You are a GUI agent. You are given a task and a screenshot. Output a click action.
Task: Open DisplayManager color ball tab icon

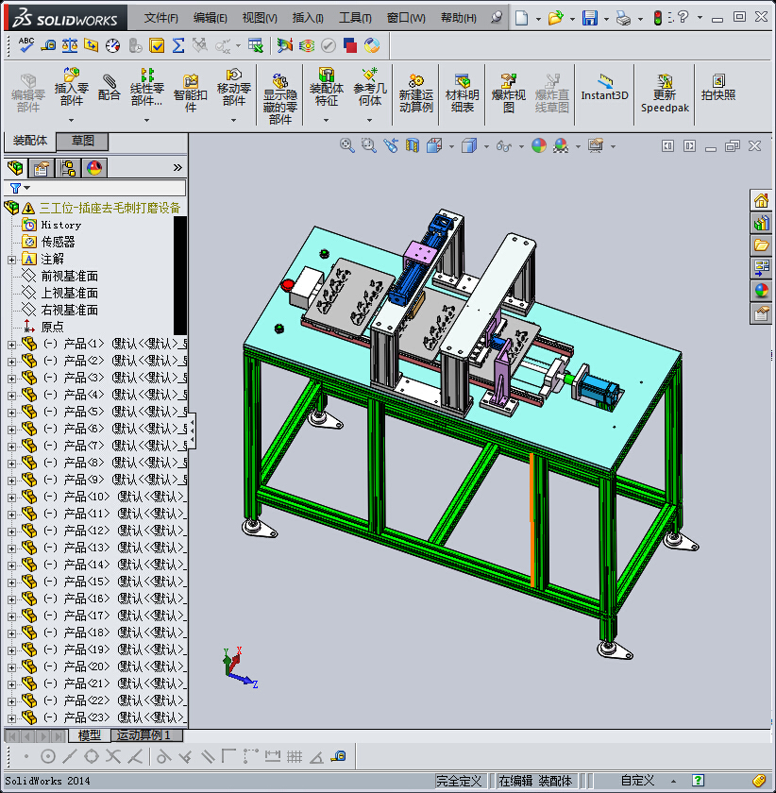click(x=94, y=167)
